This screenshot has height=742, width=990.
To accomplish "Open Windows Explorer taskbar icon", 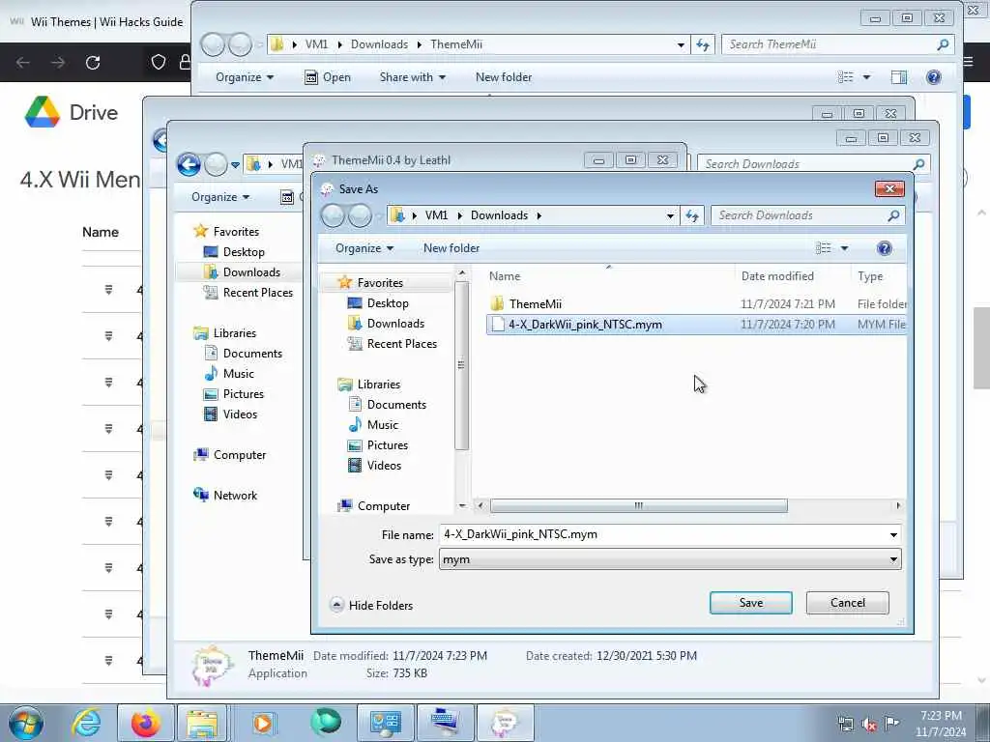I will (x=203, y=723).
